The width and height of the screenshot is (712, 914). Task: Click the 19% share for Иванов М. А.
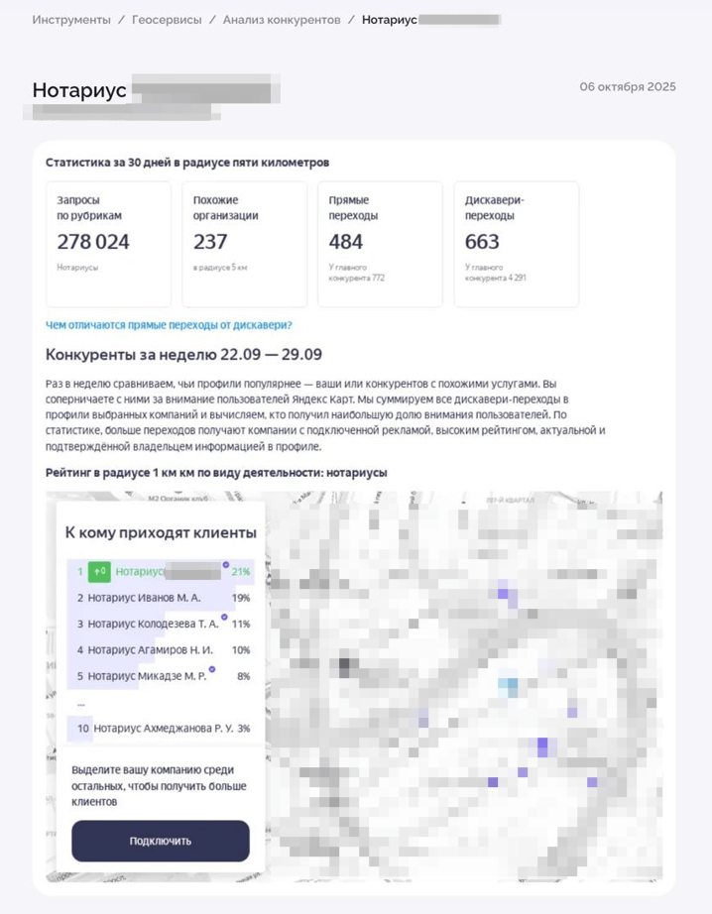tap(241, 598)
